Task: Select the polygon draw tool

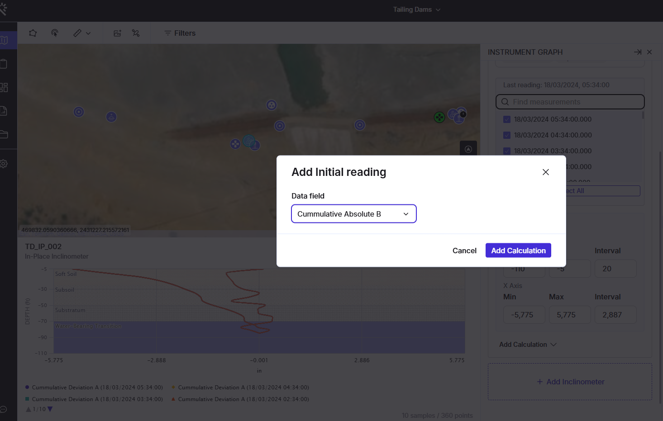Action: [x=33, y=33]
